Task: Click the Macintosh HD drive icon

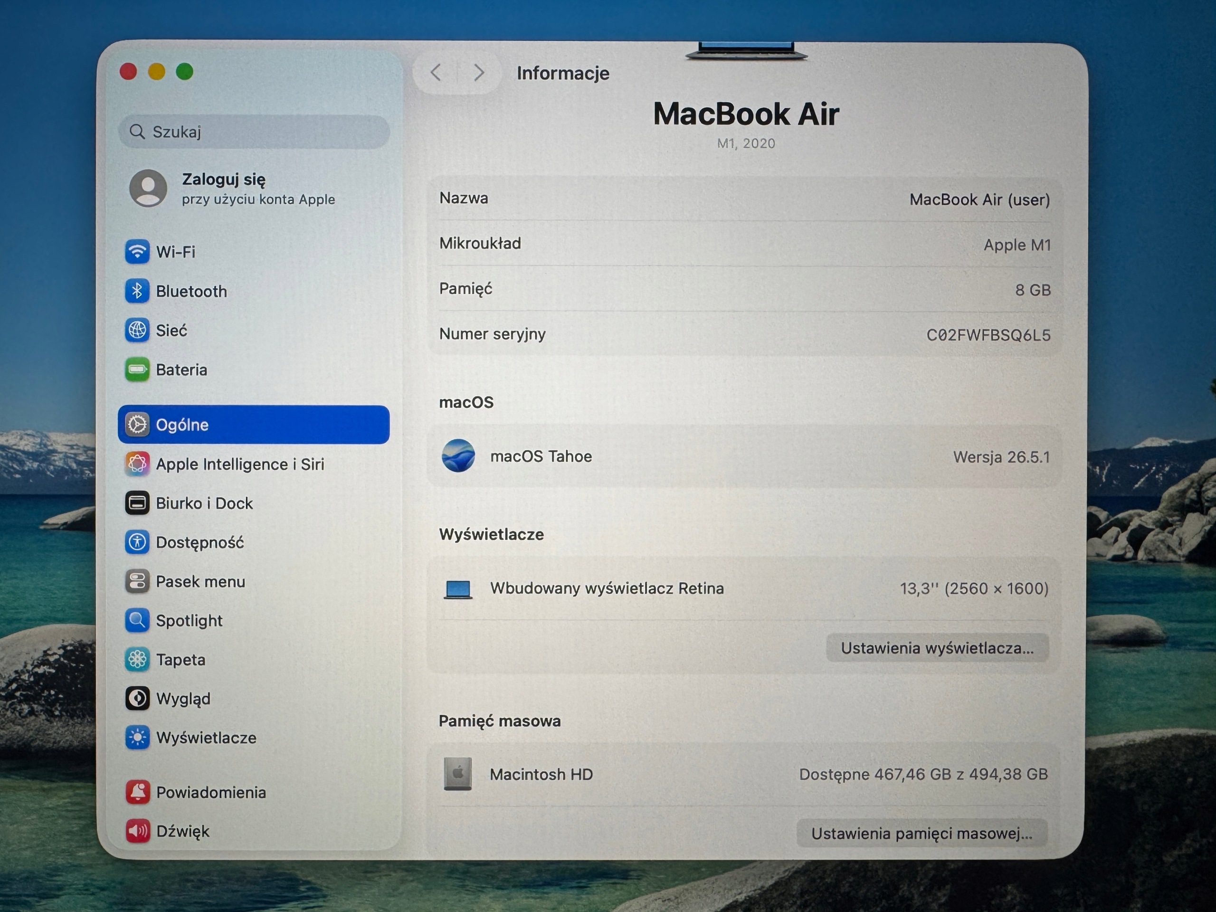Action: (x=457, y=774)
